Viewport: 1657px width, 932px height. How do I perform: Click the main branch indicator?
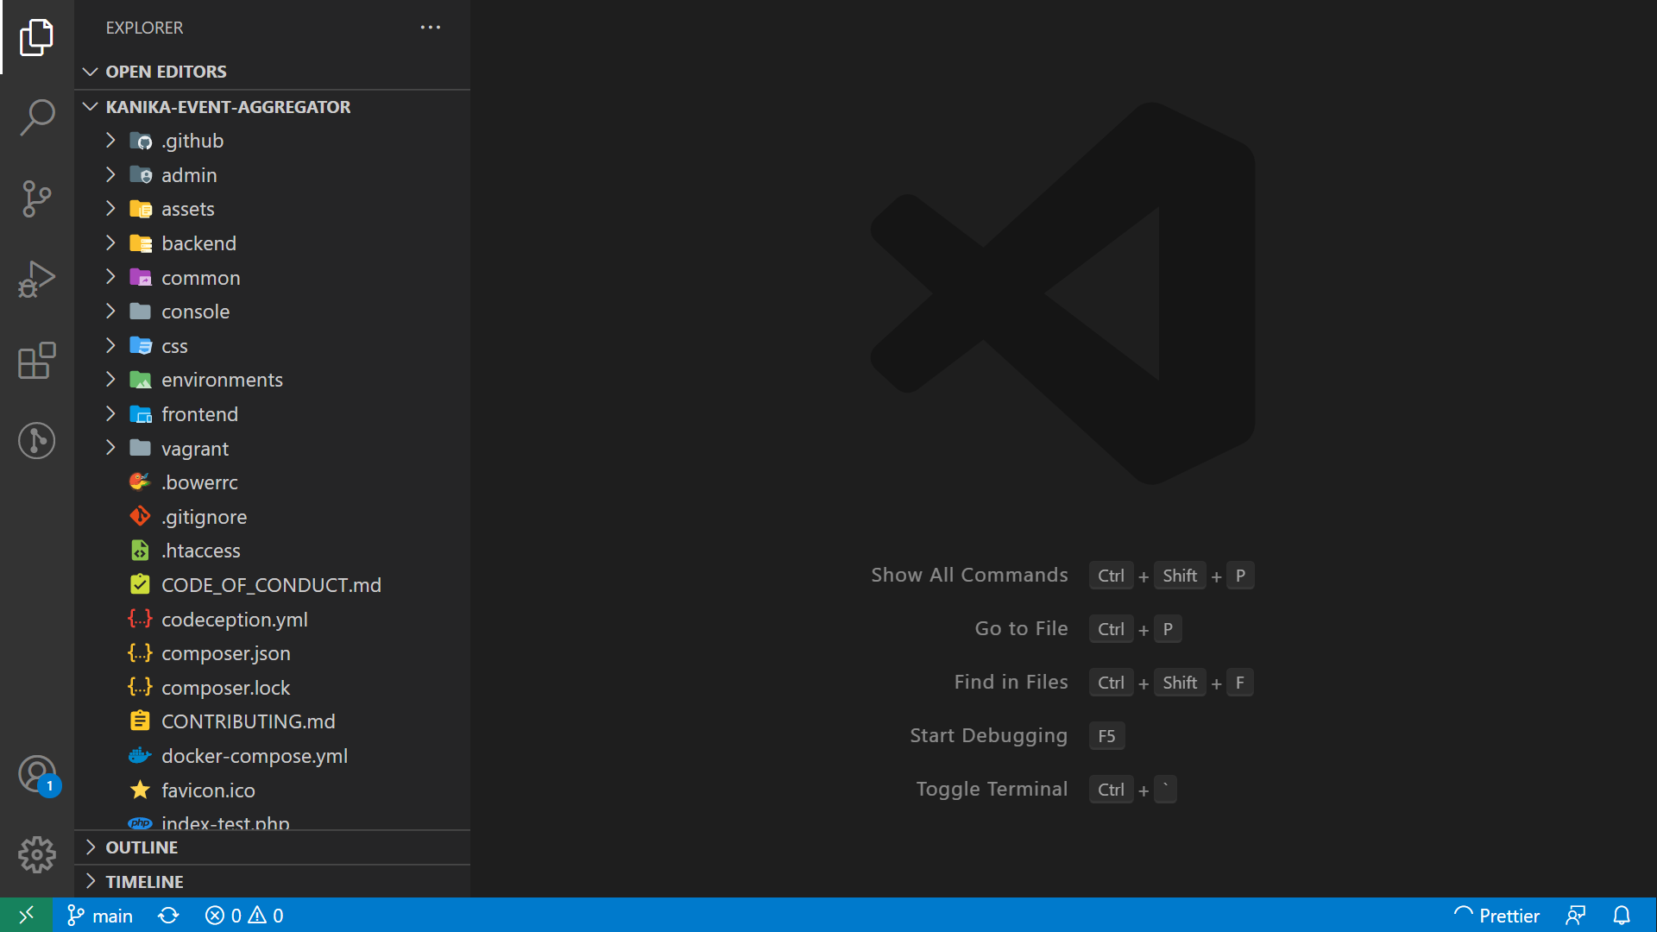click(x=100, y=916)
